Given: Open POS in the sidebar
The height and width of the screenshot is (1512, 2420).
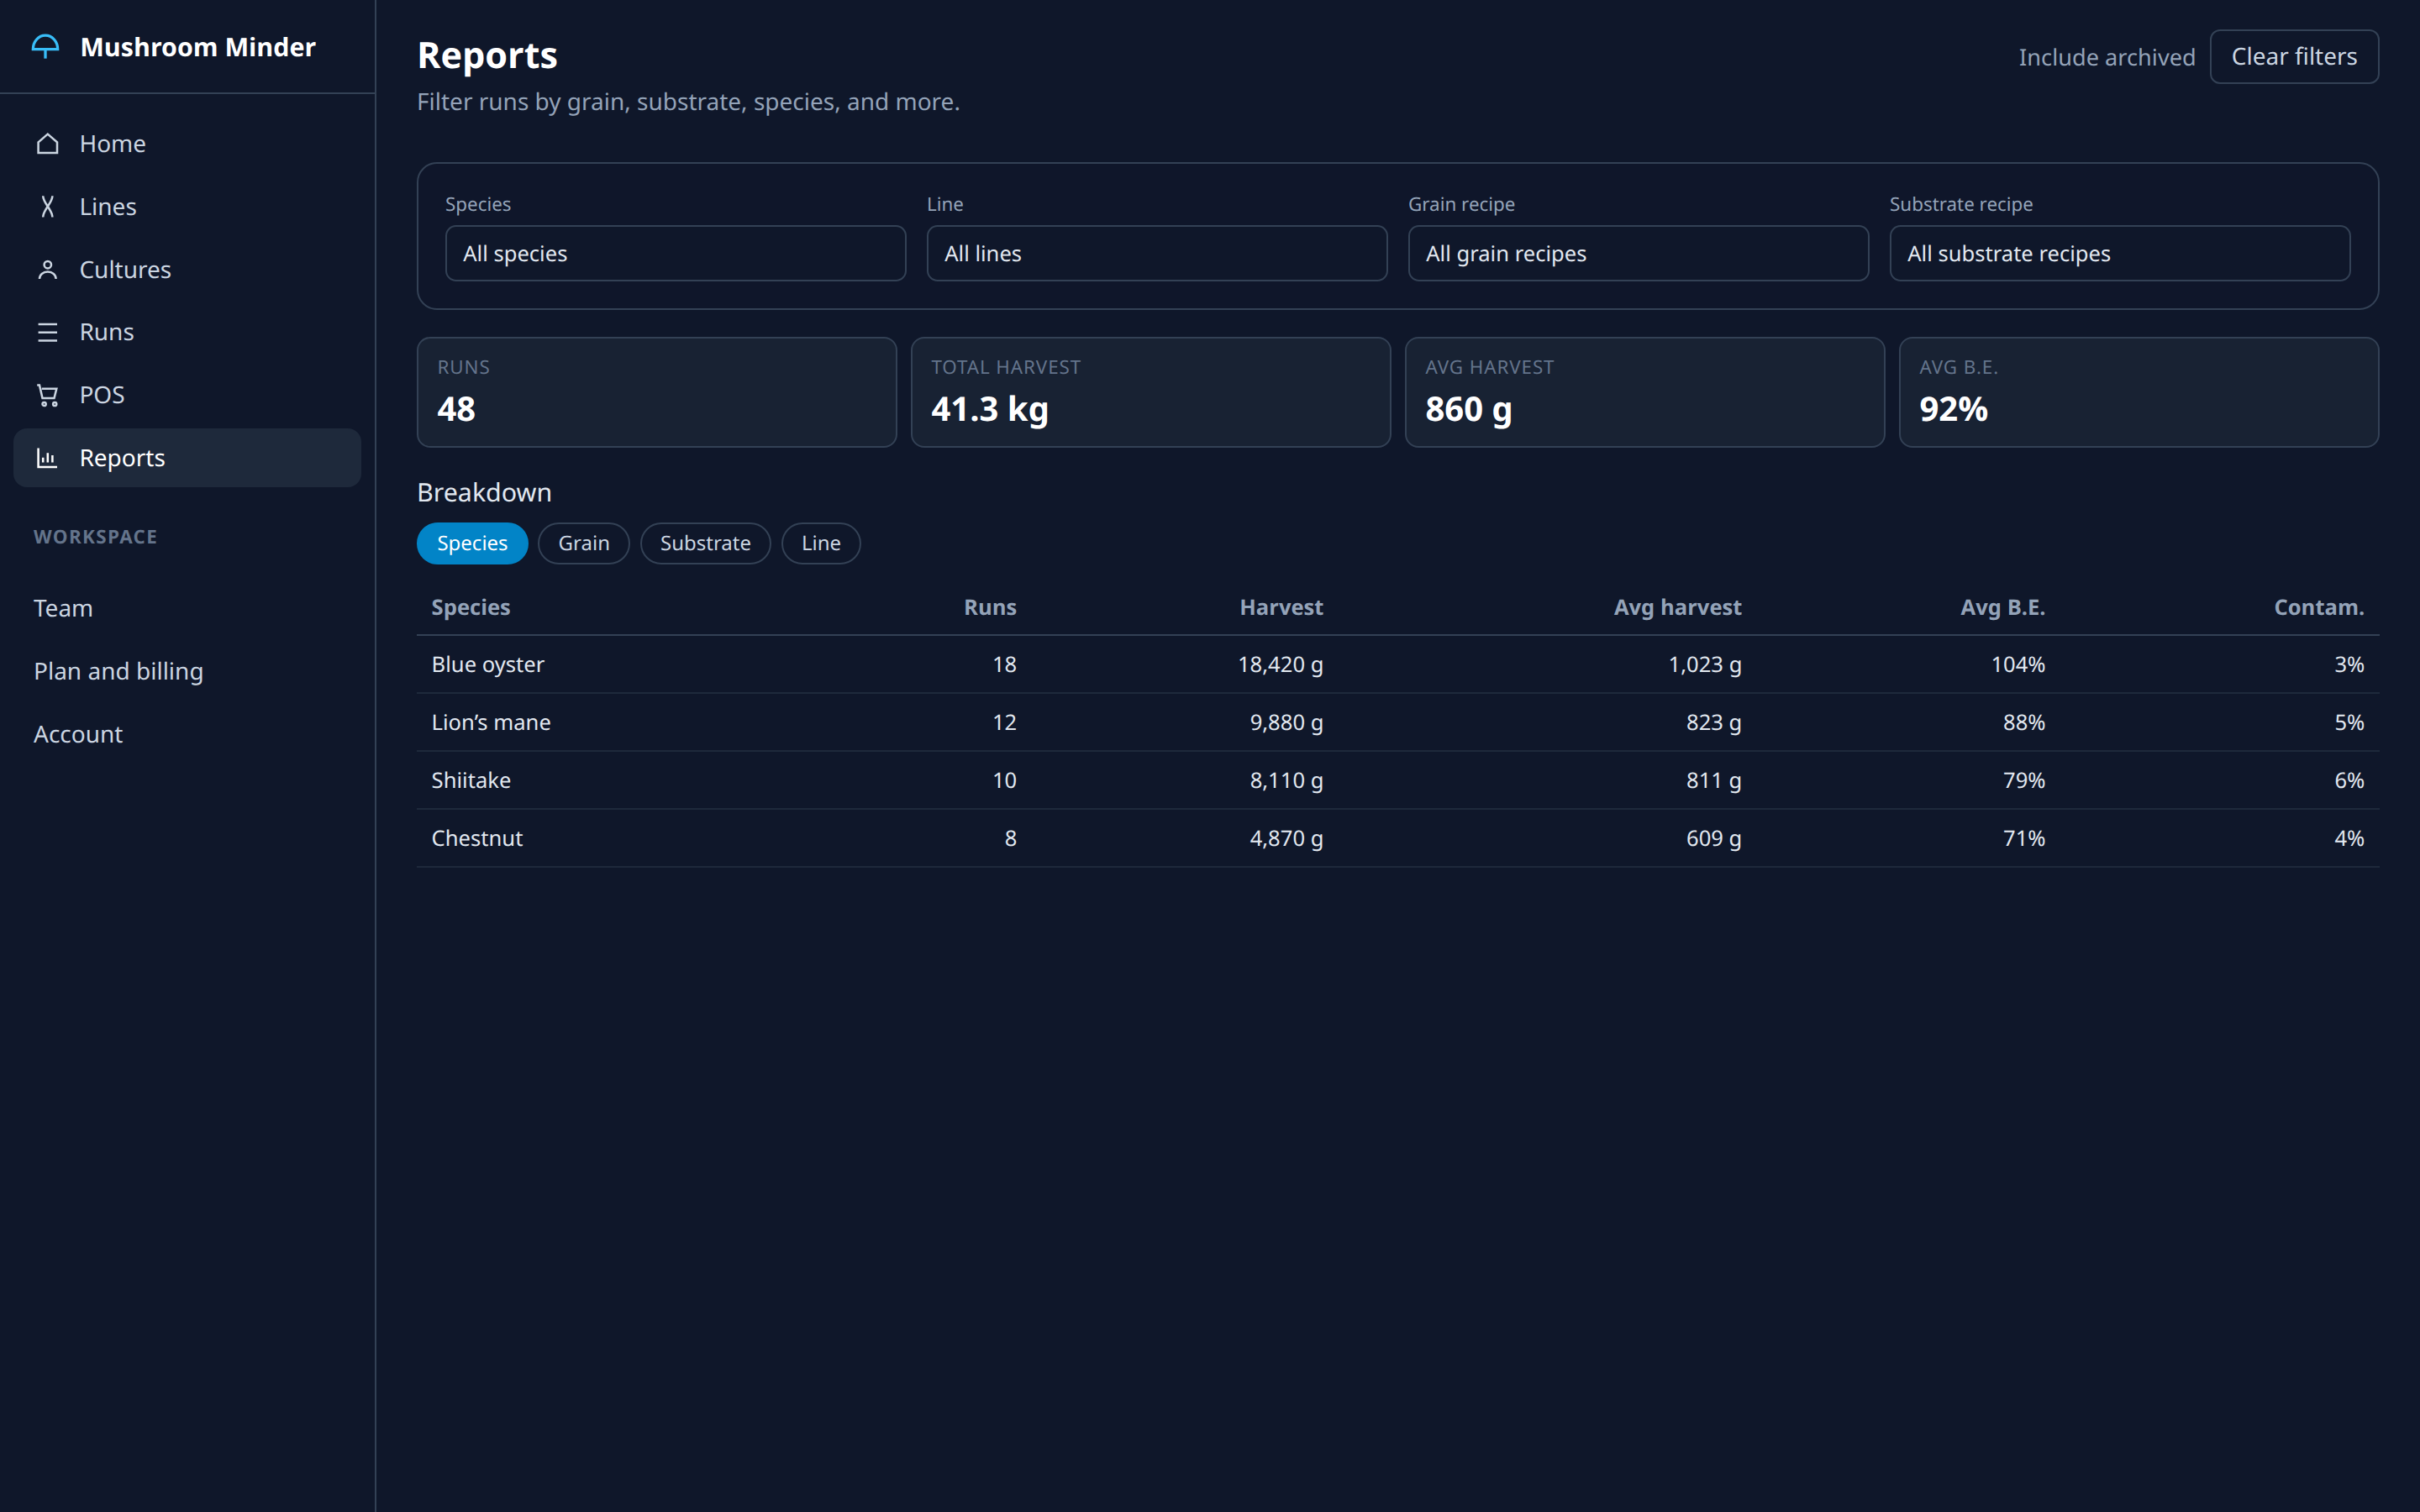Looking at the screenshot, I should [x=187, y=395].
